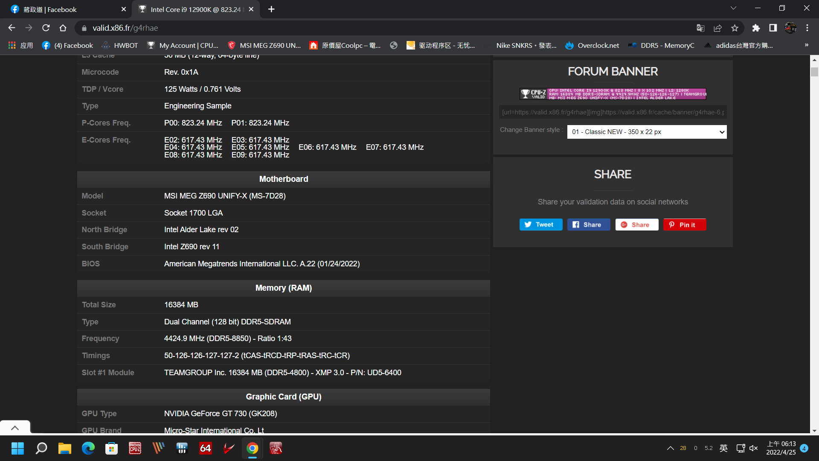Open the Change Banner style dropdown
Image resolution: width=819 pixels, height=461 pixels.
click(x=647, y=132)
